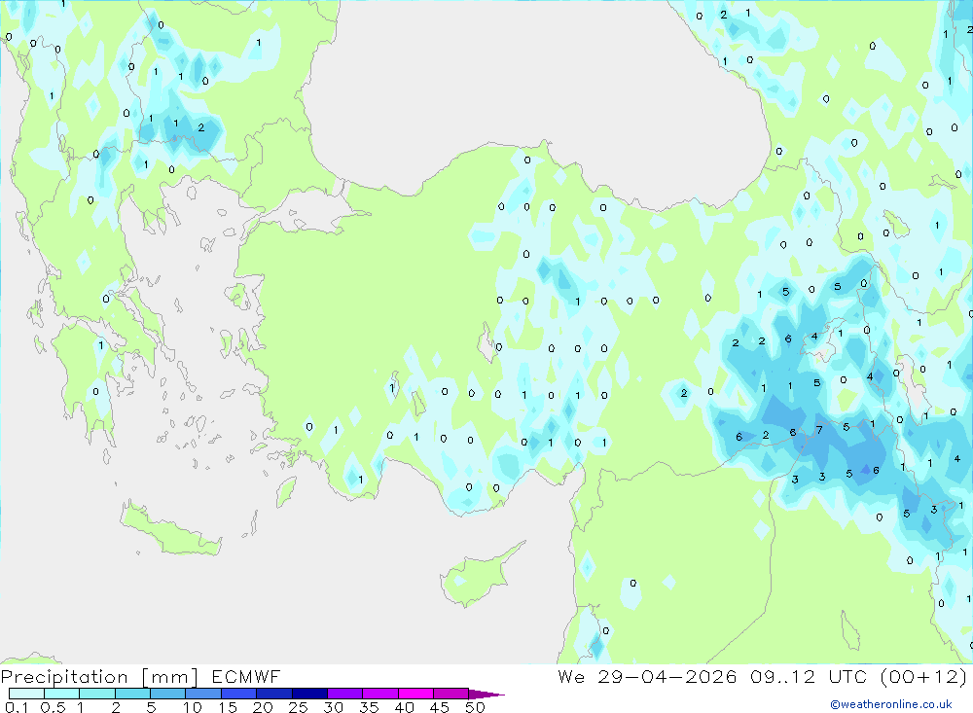
Task: Click the precipitation value '7' on the map
Action: [x=819, y=429]
